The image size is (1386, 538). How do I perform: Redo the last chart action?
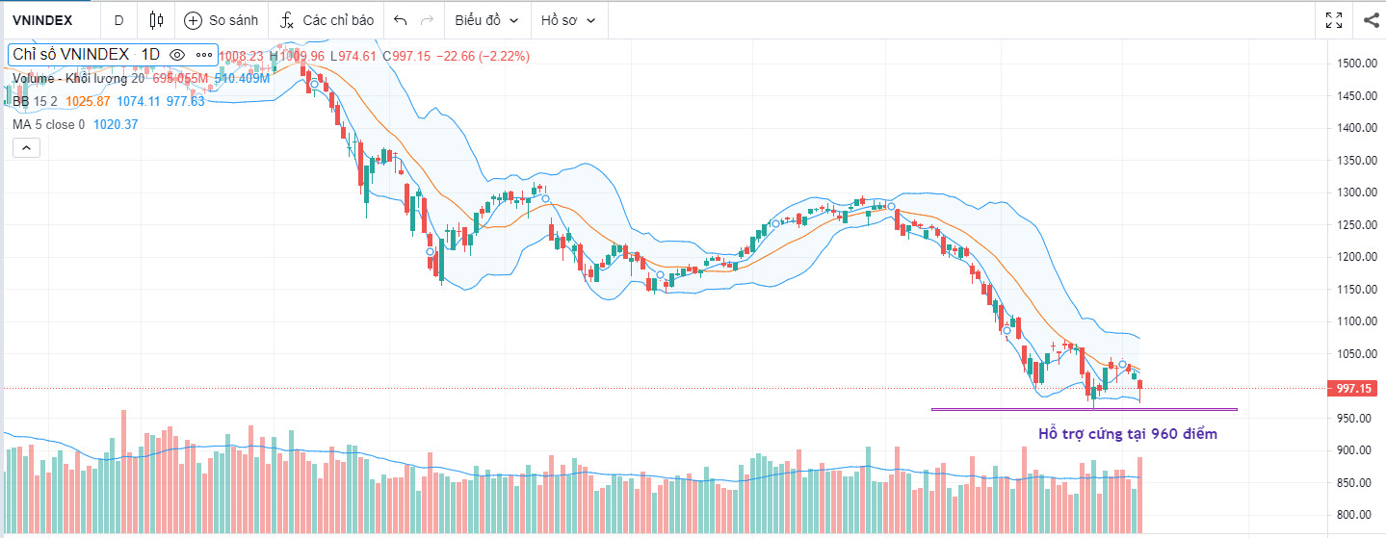tap(428, 20)
